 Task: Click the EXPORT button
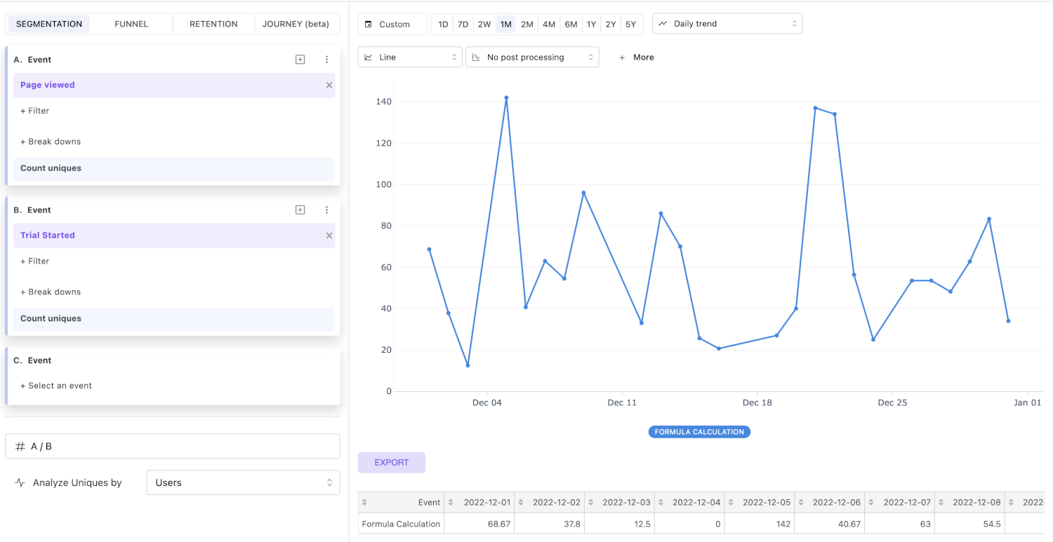(392, 463)
